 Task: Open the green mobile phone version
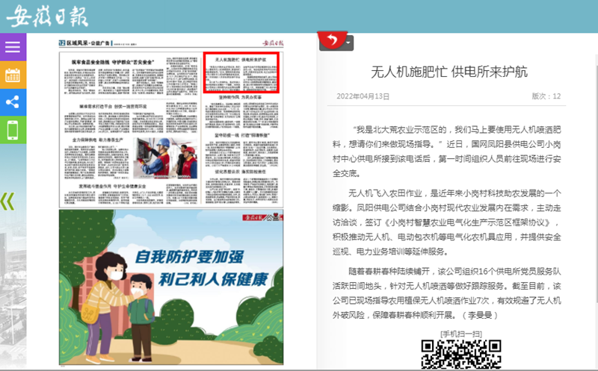click(x=13, y=130)
